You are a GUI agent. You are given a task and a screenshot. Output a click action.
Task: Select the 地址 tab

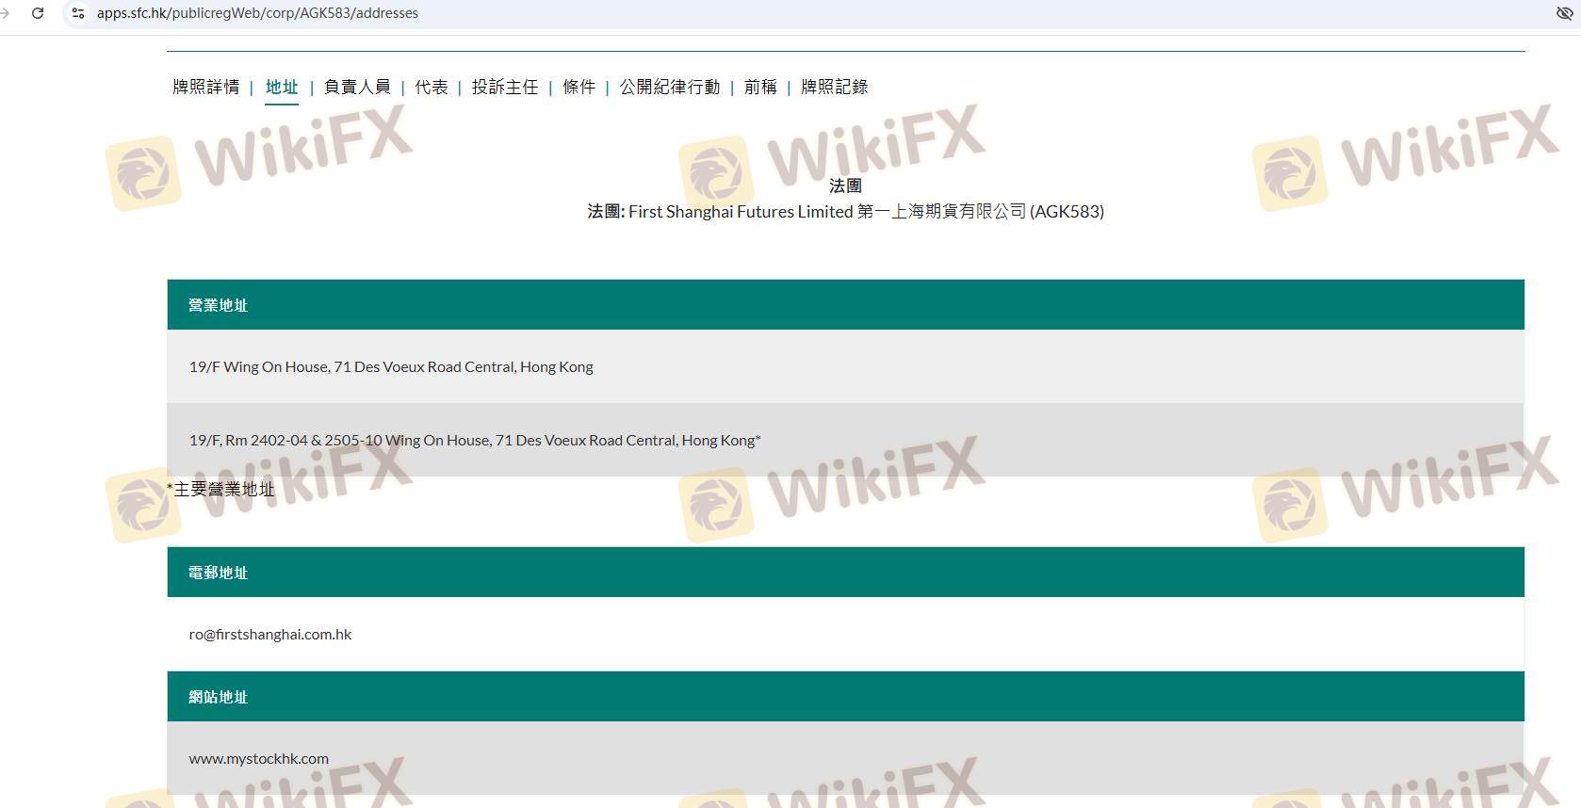[x=281, y=88]
